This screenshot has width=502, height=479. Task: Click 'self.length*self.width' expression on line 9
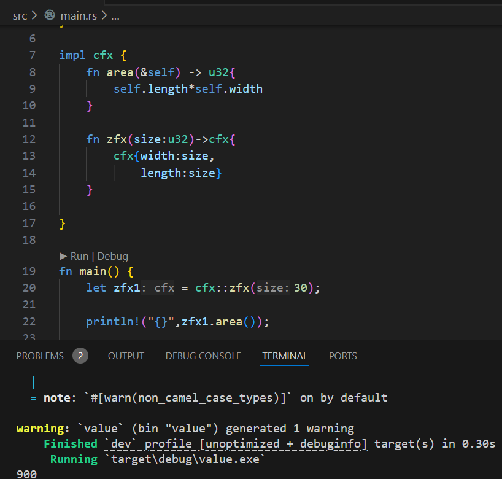click(x=188, y=89)
